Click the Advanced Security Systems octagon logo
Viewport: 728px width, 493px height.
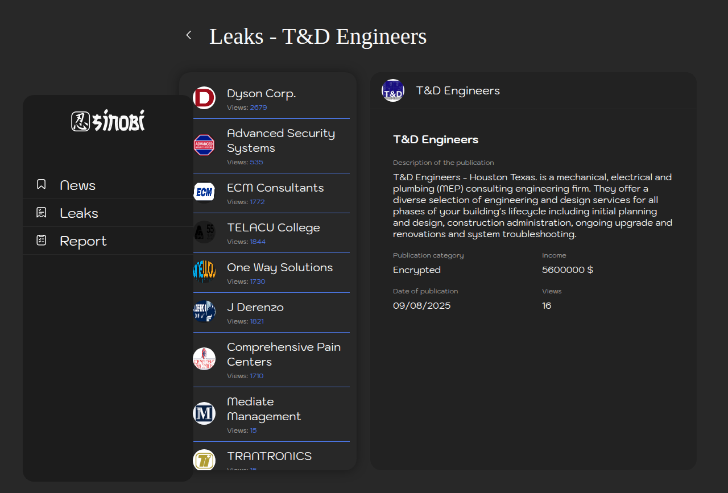pos(204,145)
